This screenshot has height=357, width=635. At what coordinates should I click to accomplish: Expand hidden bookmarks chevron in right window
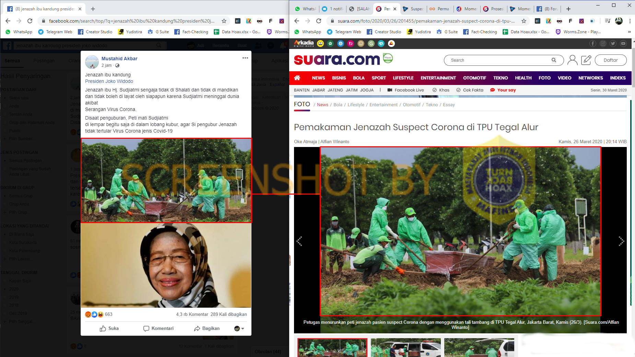(x=629, y=32)
